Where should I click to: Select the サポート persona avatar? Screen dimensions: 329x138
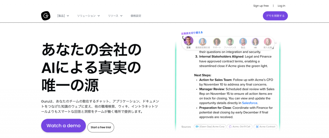pos(217,42)
